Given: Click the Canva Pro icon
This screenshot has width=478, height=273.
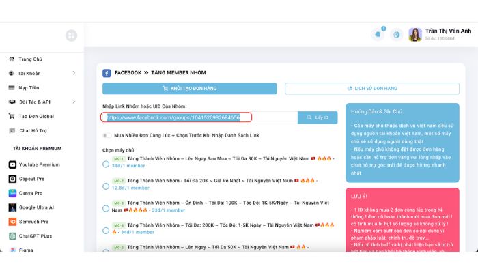Looking at the screenshot, I should point(12,193).
